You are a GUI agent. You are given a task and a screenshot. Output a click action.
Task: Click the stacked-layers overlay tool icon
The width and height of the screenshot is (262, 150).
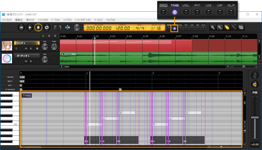click(x=241, y=27)
